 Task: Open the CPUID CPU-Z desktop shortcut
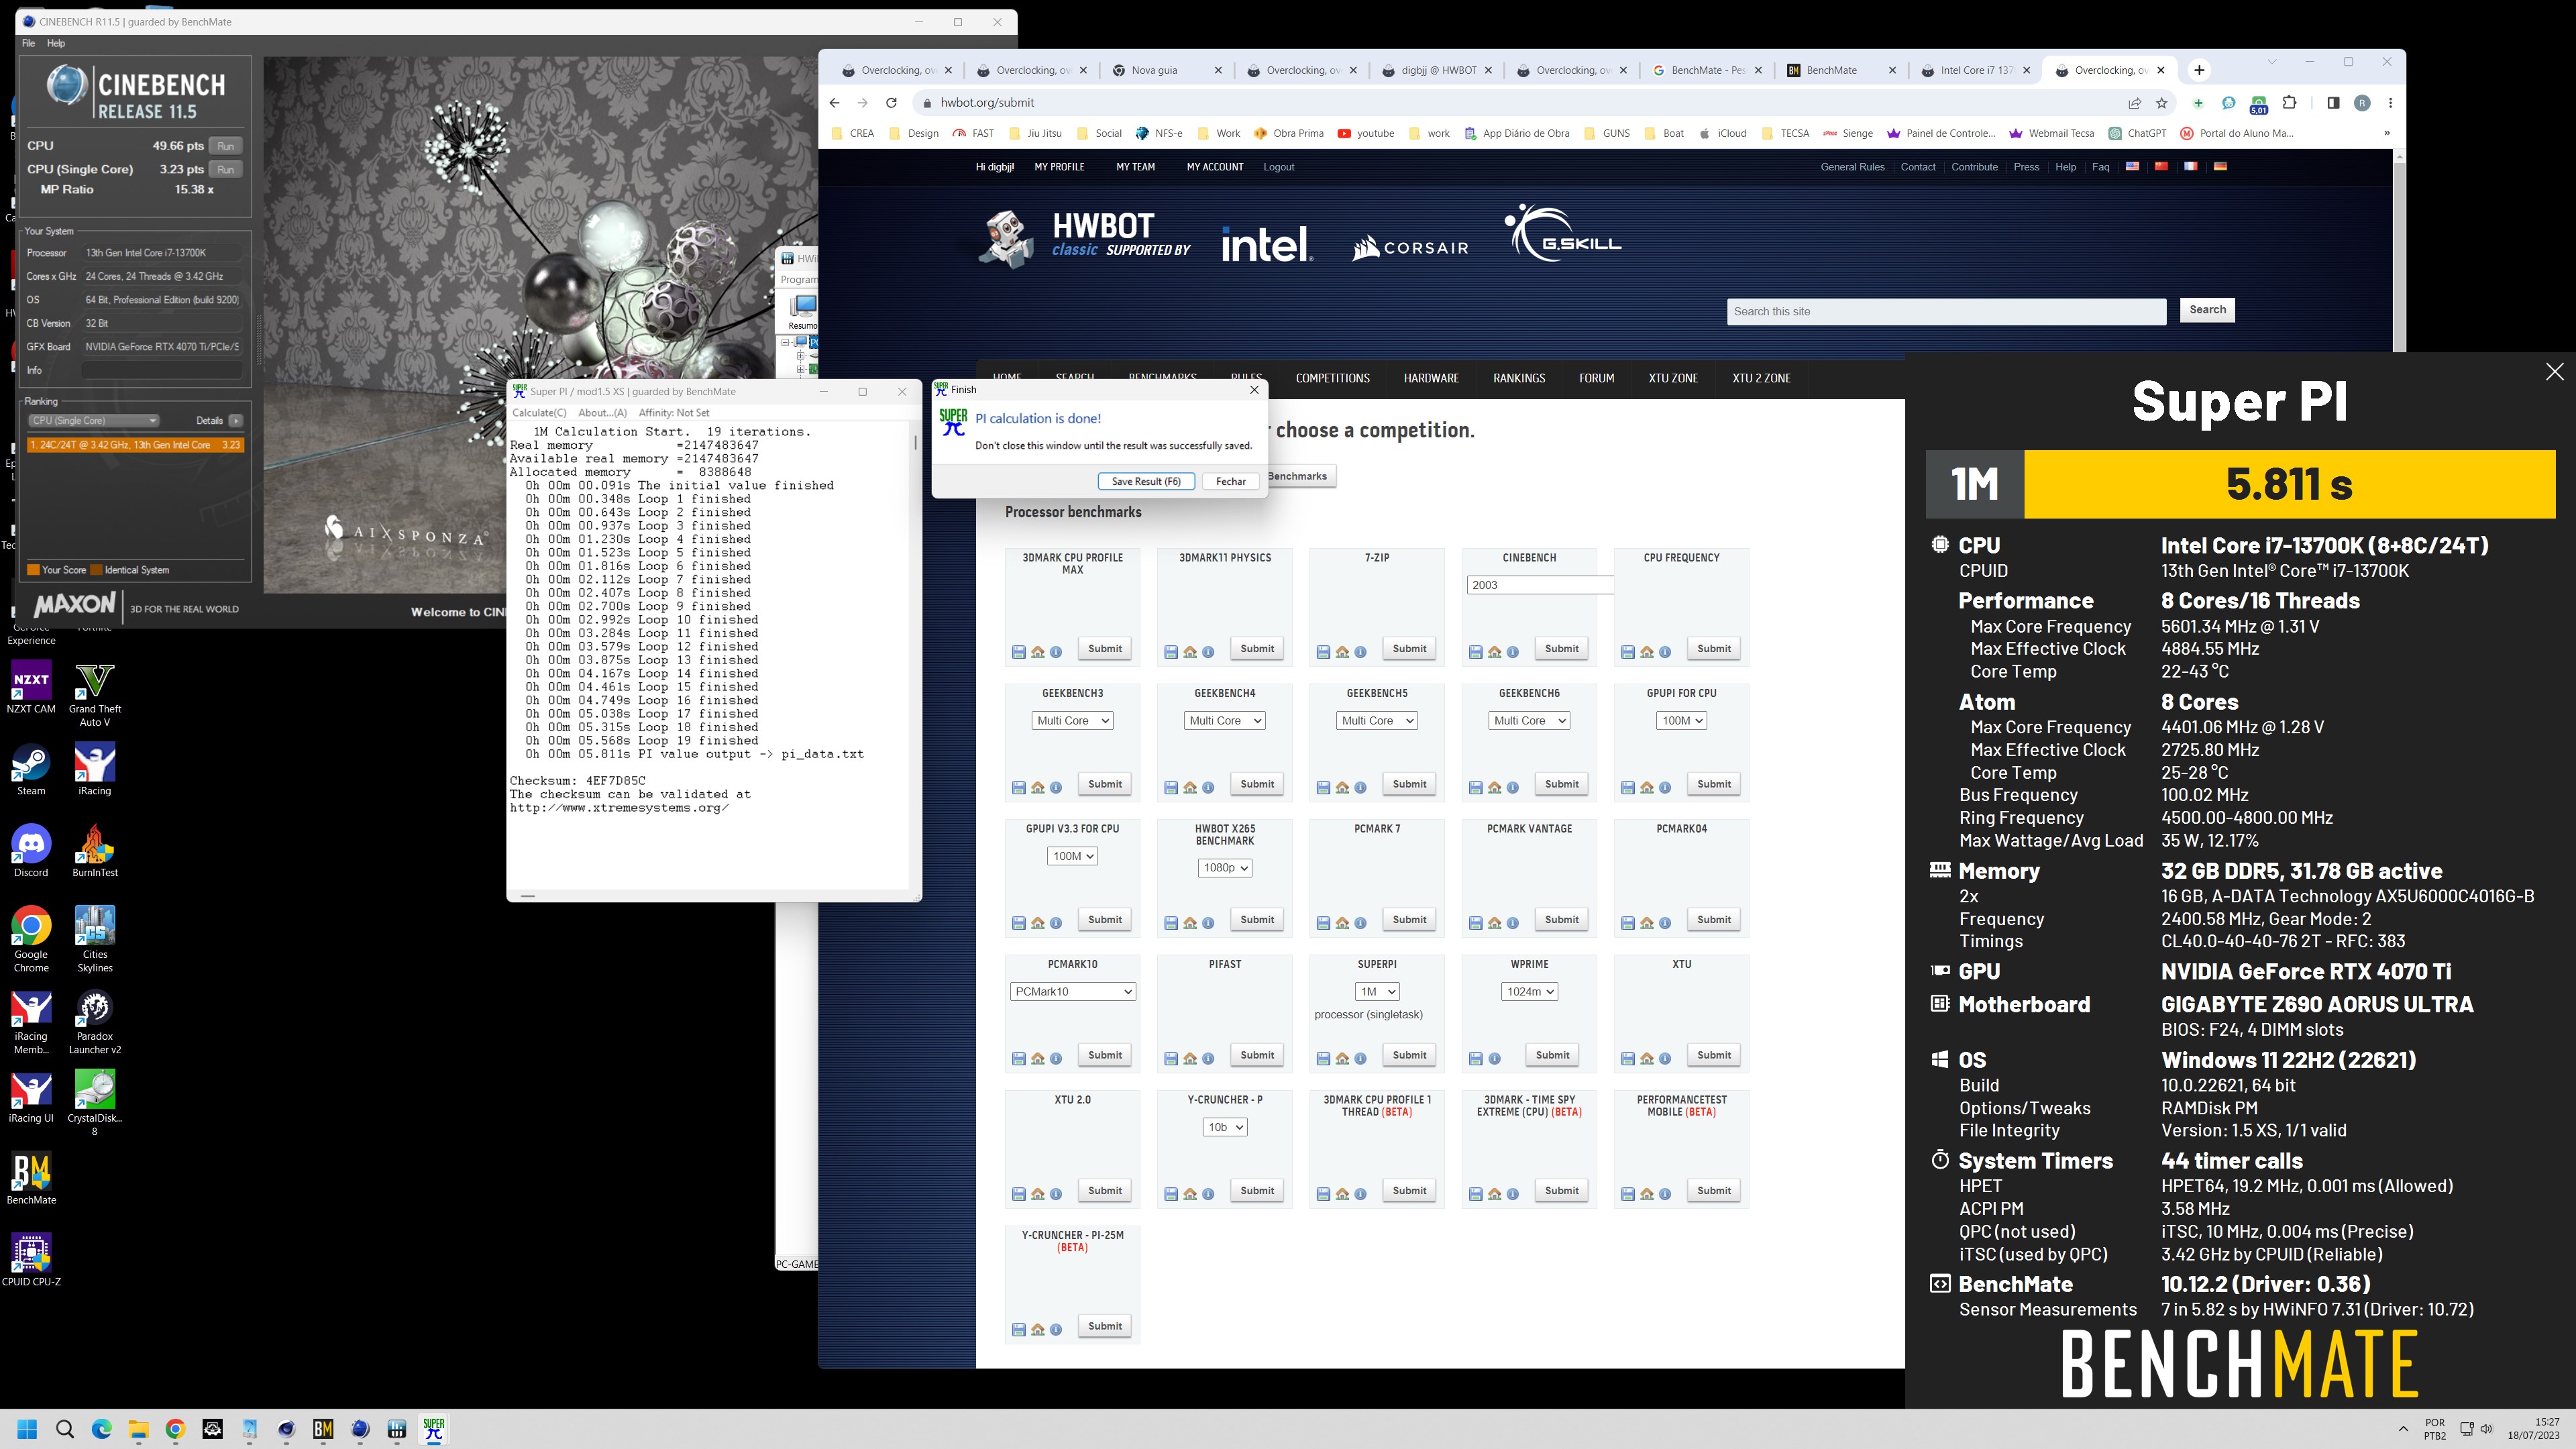tap(31, 1260)
